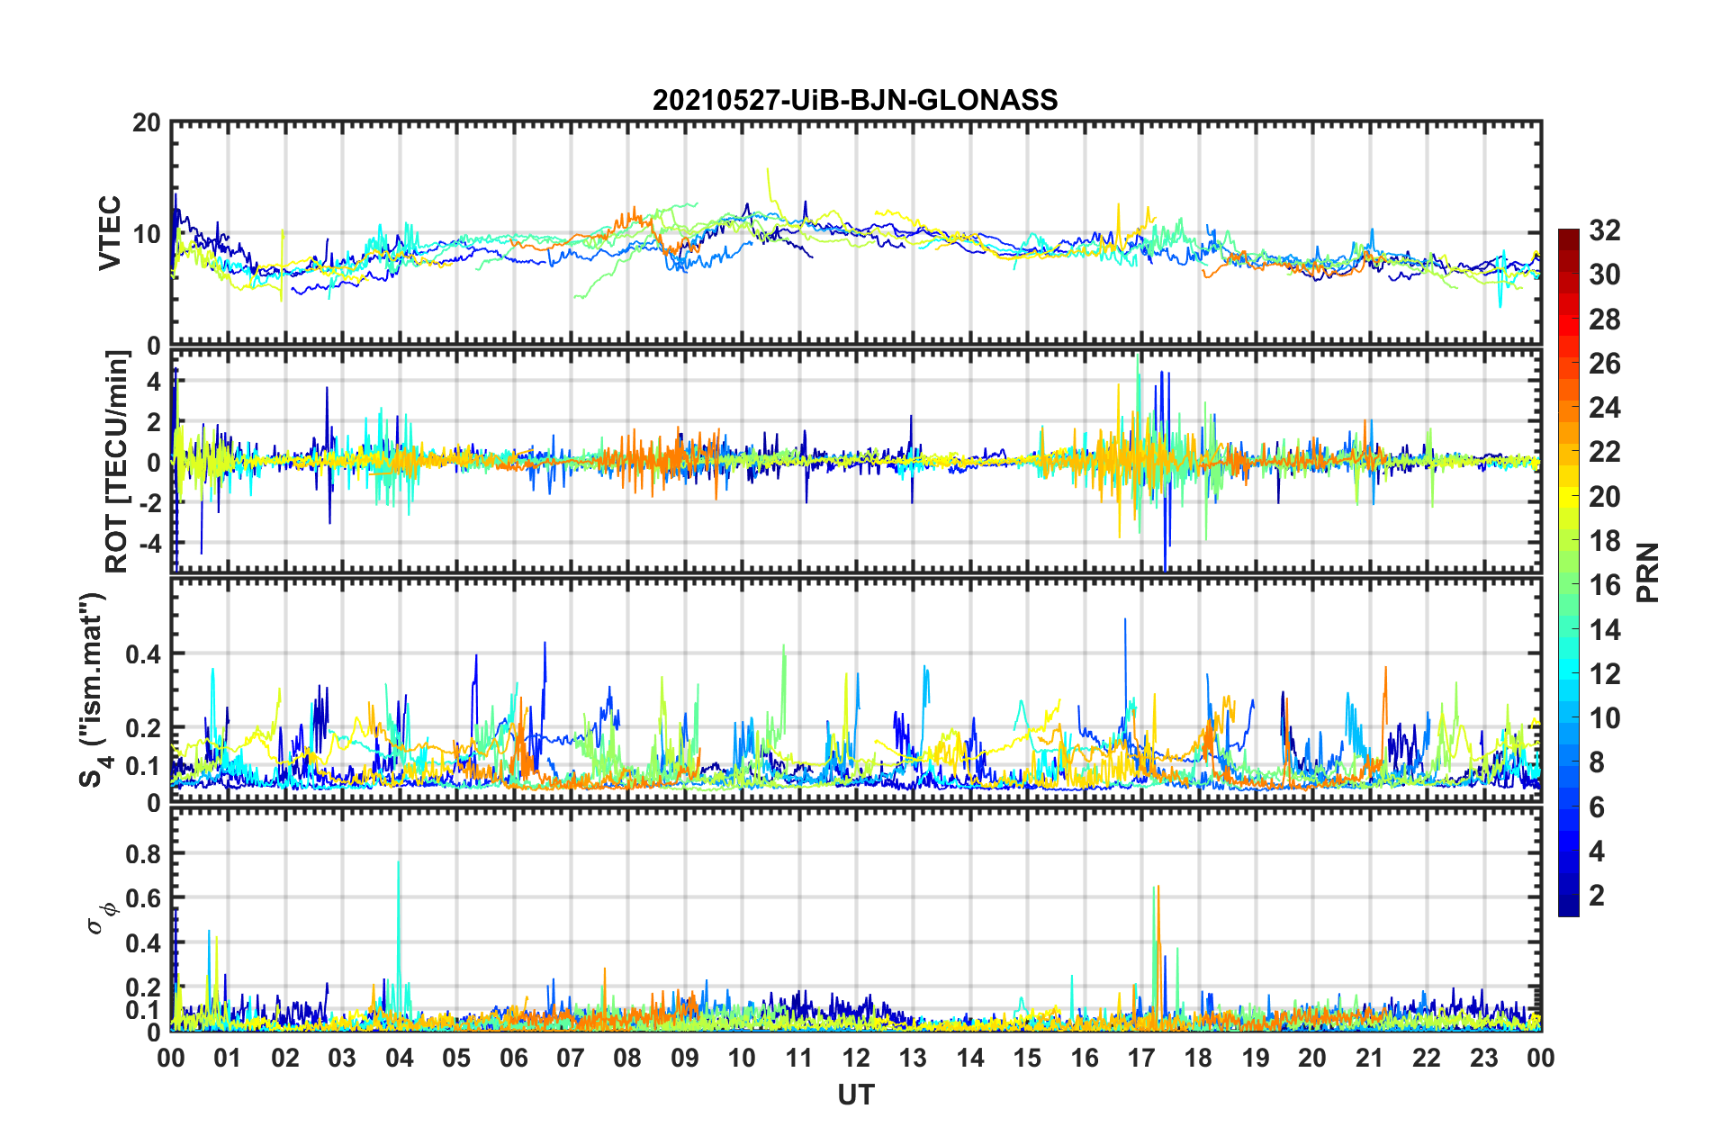
Task: Click the UT time tick 04
Action: [x=400, y=1058]
